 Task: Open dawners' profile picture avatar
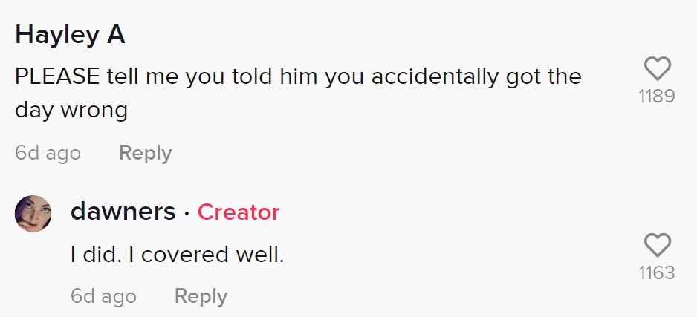pos(33,214)
